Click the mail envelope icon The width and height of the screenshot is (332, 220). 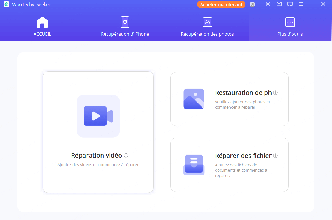click(x=279, y=4)
